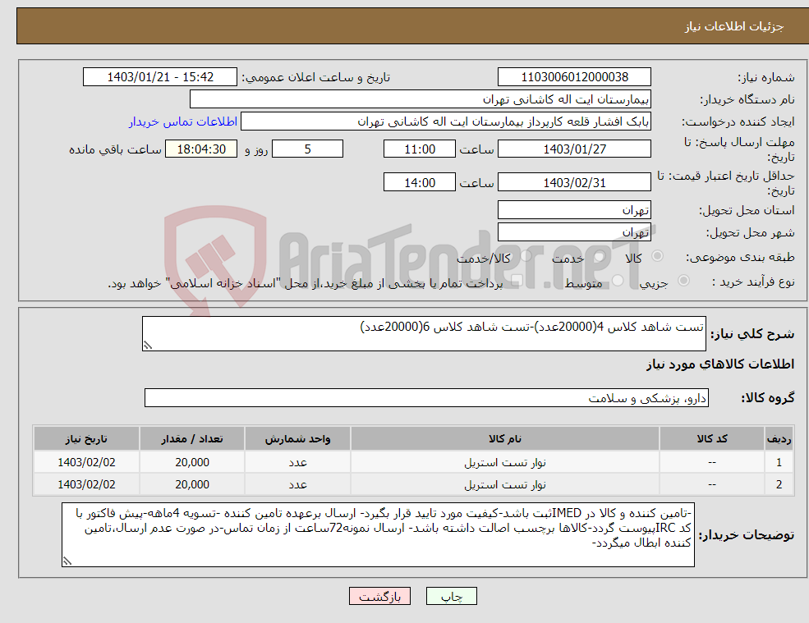Viewport: 809px width, 623px height.
Task: Select the کالا radio button
Action: coord(658,256)
